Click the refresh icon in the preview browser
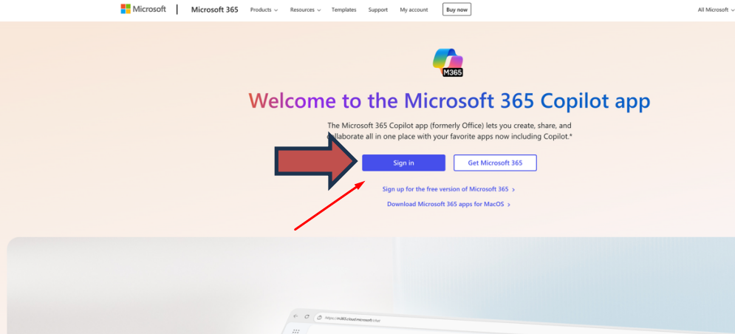Image resolution: width=735 pixels, height=334 pixels. pyautogui.click(x=307, y=317)
